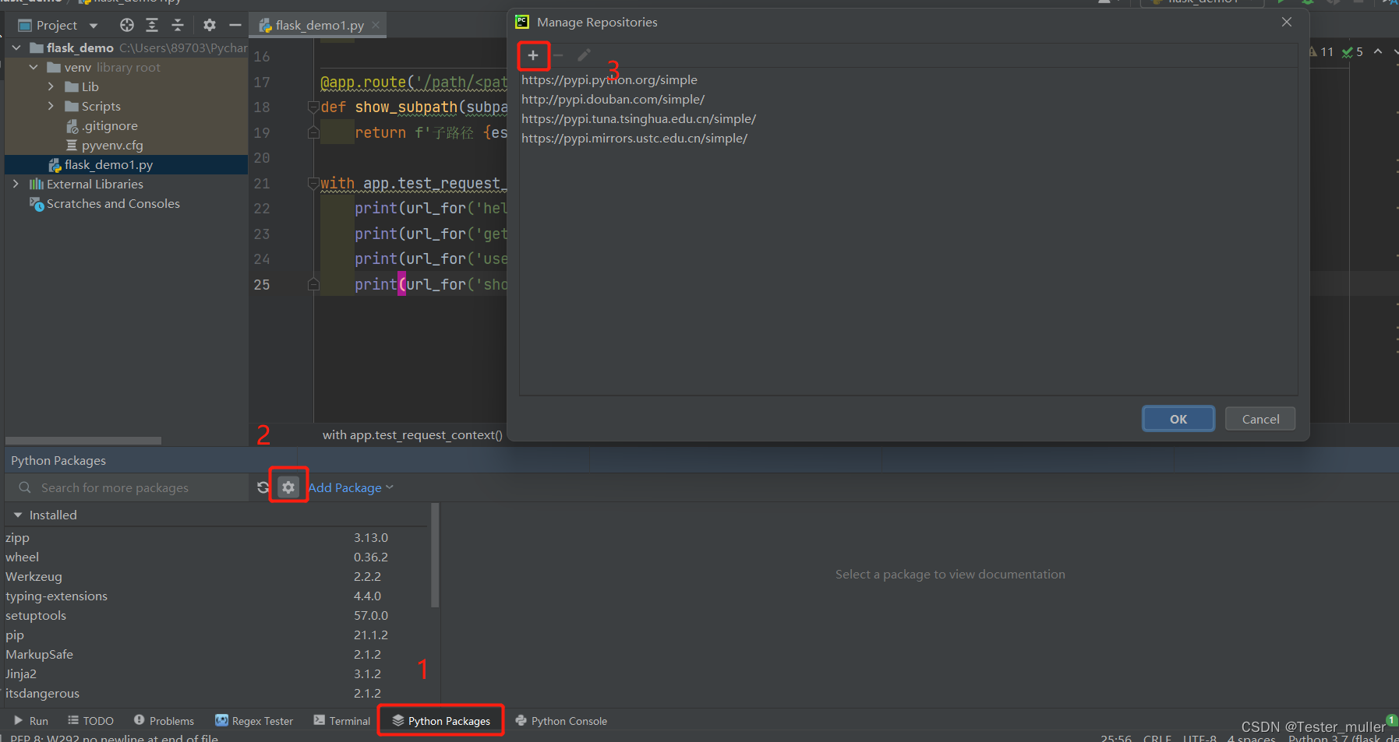Open the Problems tool window
Screen dimensions: 1399x742
click(164, 721)
